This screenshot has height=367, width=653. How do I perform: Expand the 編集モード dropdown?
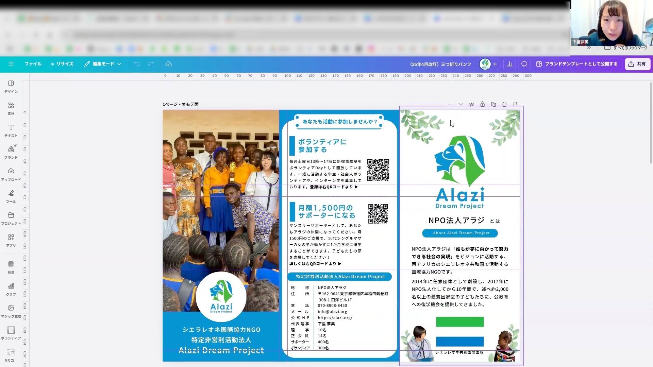(x=103, y=64)
